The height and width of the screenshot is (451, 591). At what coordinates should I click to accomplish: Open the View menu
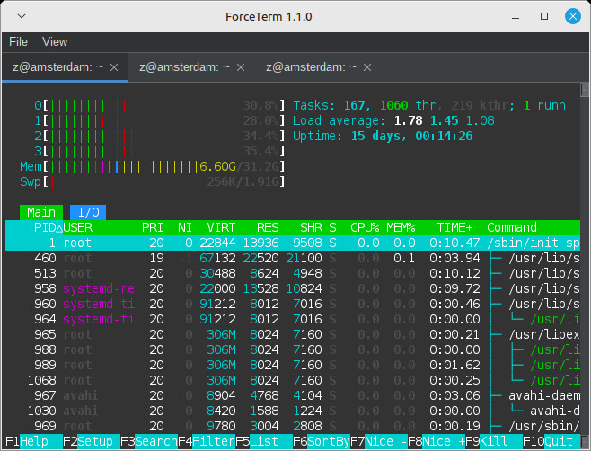pyautogui.click(x=55, y=41)
